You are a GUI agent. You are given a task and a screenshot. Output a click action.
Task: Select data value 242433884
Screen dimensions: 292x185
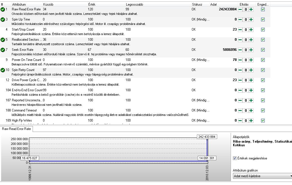[x=228, y=9]
